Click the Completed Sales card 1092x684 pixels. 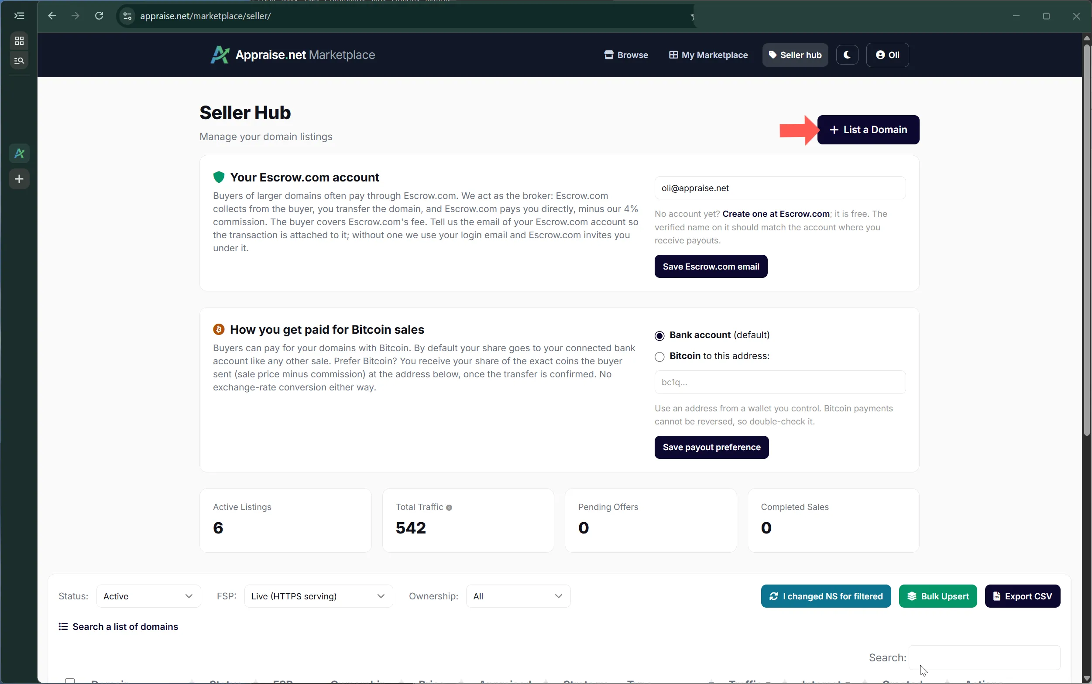[833, 520]
